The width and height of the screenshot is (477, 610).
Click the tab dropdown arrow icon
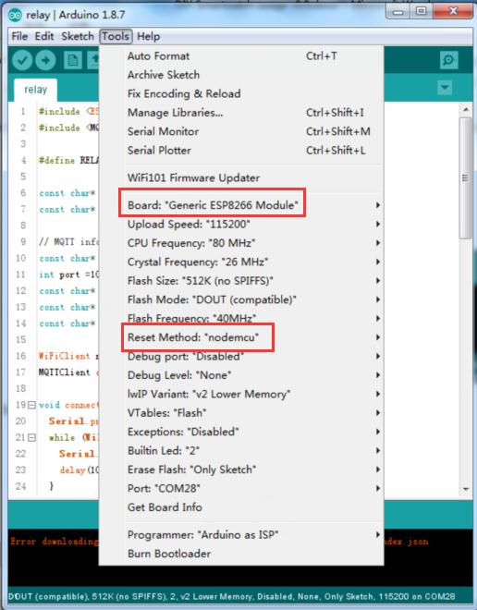click(445, 88)
